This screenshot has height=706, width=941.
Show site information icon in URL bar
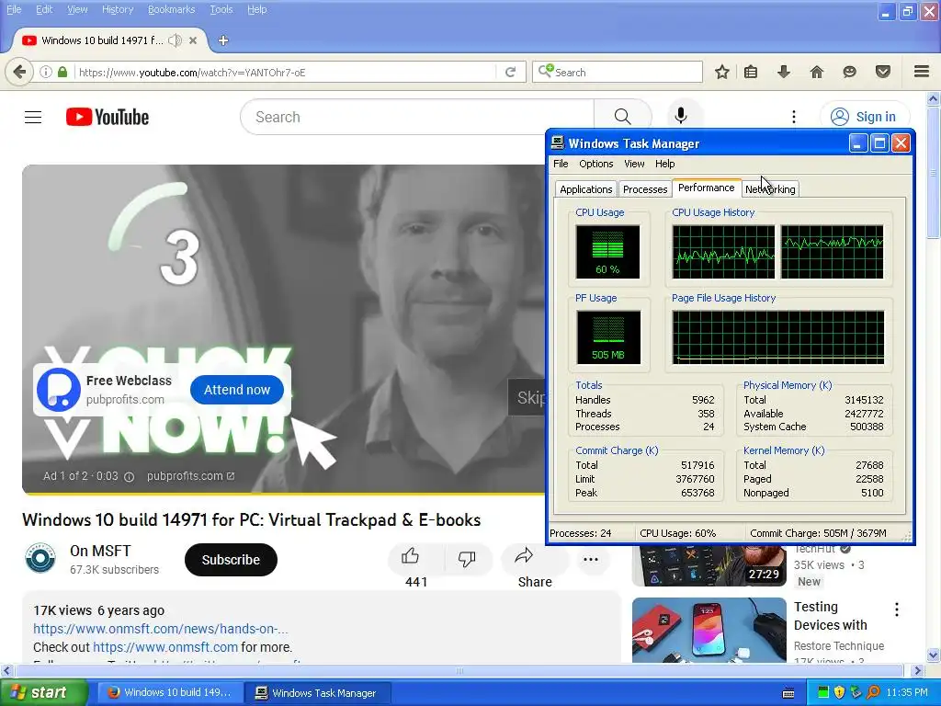tap(46, 72)
